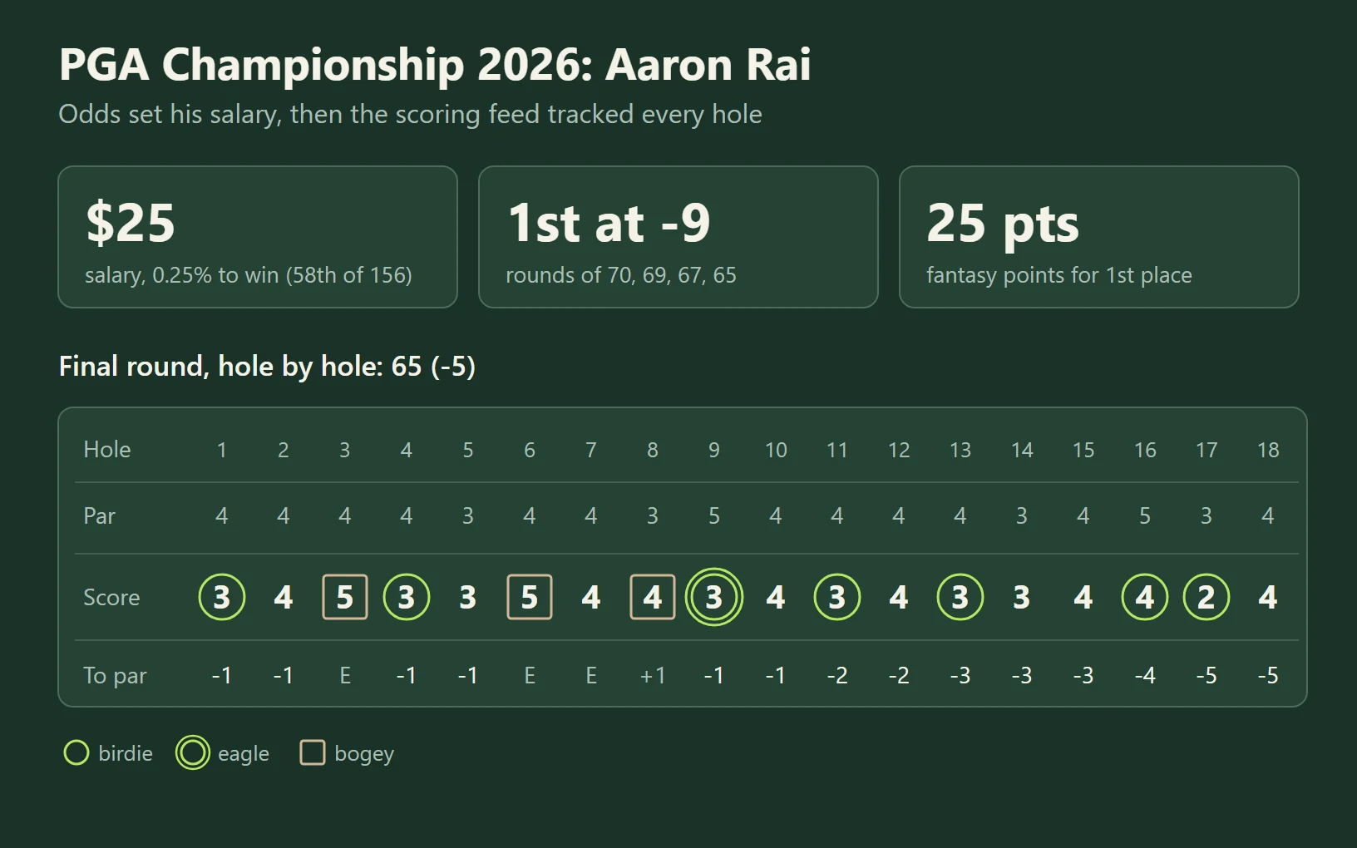
Task: Click the birdie legend circle icon
Action: click(76, 753)
